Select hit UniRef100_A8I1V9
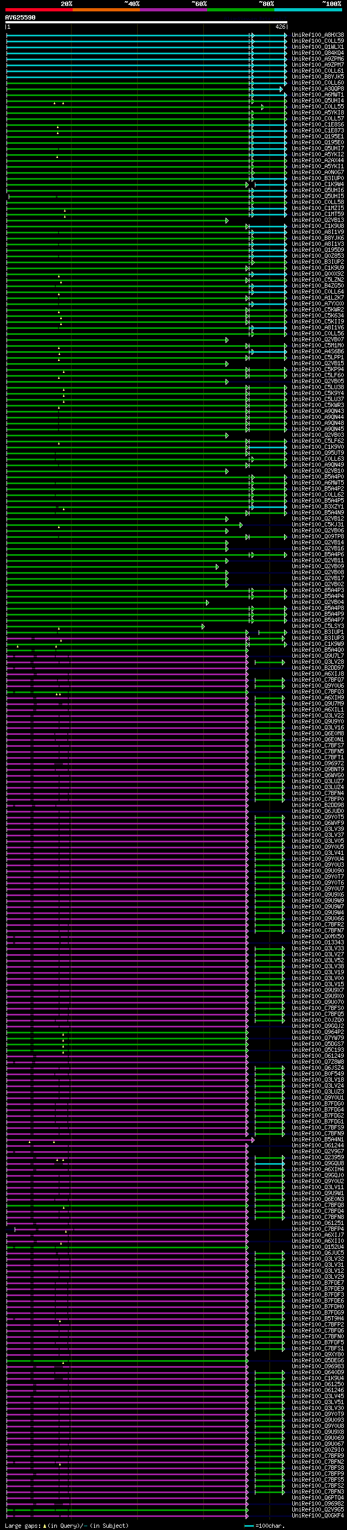The height and width of the screenshot is (1530, 347). (x=318, y=232)
